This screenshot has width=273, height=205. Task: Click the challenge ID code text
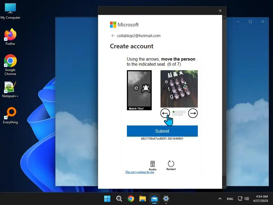(162, 139)
